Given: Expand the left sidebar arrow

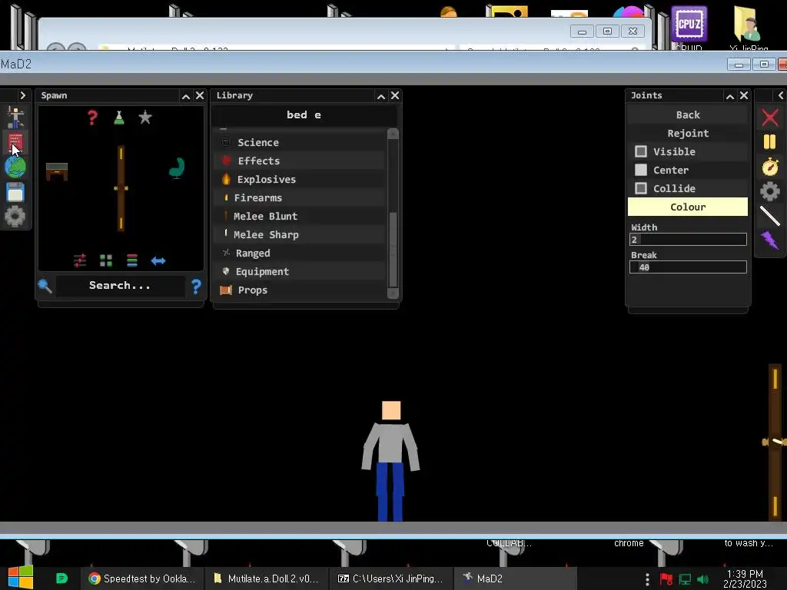Looking at the screenshot, I should [x=22, y=94].
